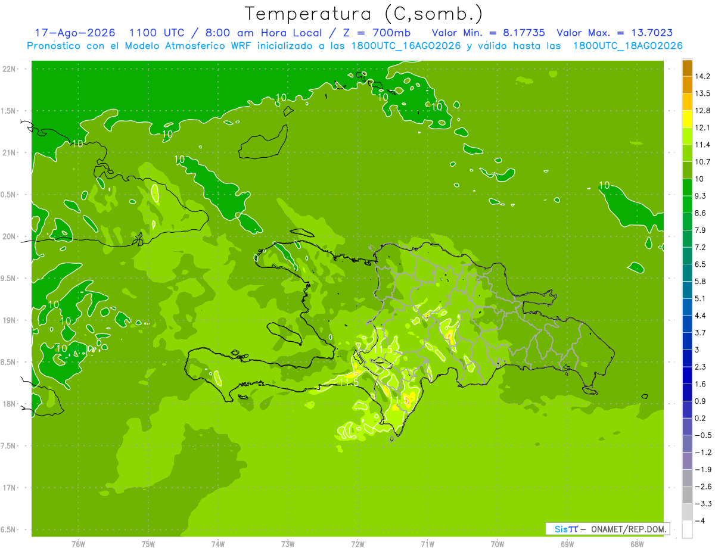
Task: Click color bar label '10.7'
Action: (702, 161)
